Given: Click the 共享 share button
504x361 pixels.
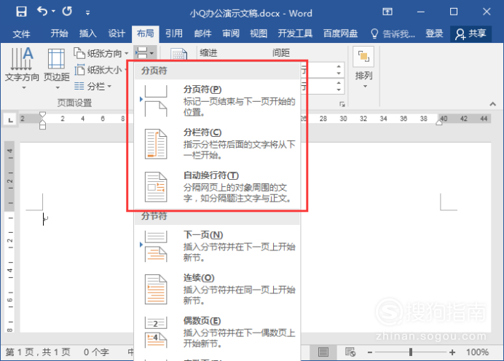Looking at the screenshot, I should click(x=470, y=33).
